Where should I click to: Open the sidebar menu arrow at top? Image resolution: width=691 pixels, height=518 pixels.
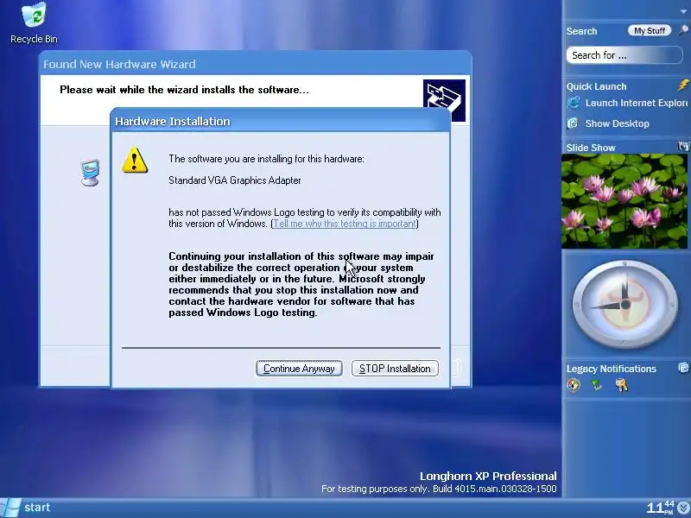click(x=683, y=11)
